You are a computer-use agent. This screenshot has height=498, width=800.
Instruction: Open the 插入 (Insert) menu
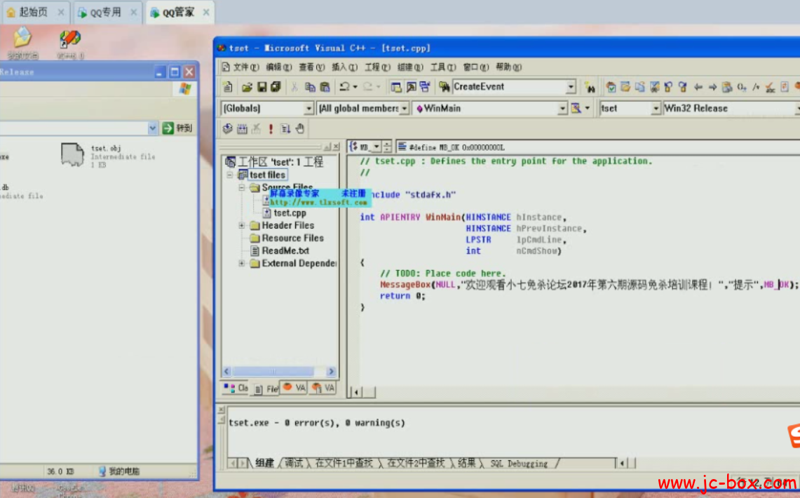(344, 67)
